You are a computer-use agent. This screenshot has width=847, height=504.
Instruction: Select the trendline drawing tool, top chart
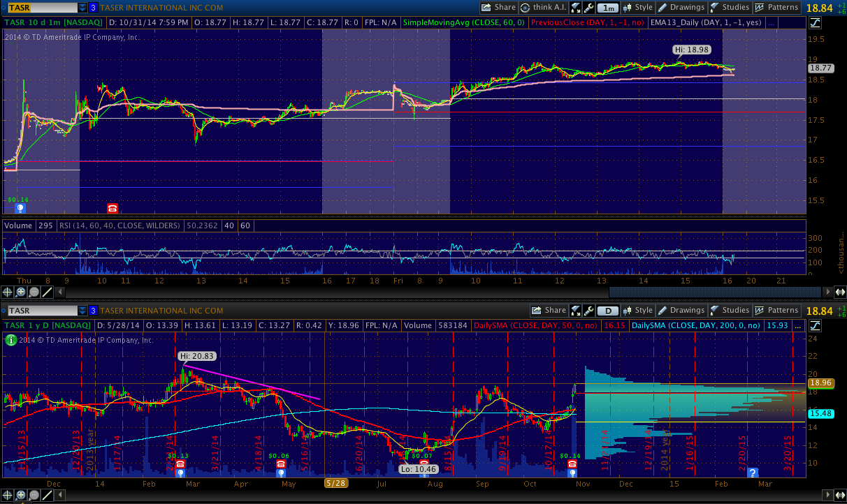48,292
